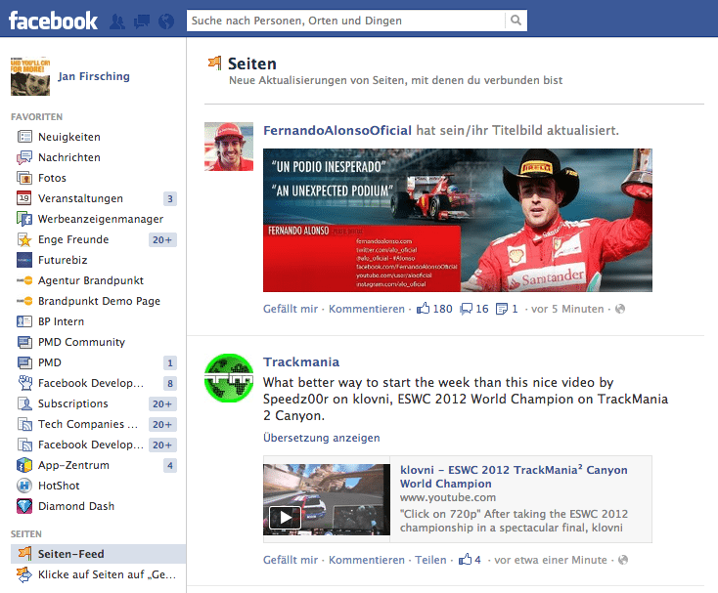Open Fernando Alonso cover photo image
The image size is (718, 593).
458,220
